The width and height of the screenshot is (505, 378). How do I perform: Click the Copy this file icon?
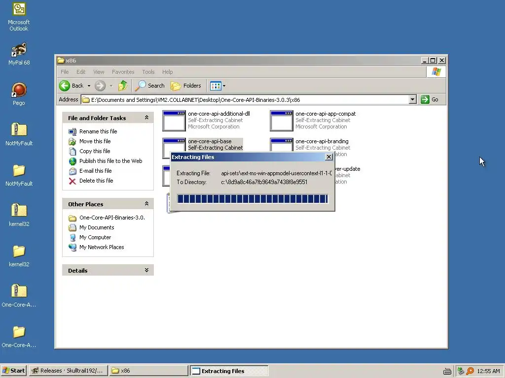[72, 152]
